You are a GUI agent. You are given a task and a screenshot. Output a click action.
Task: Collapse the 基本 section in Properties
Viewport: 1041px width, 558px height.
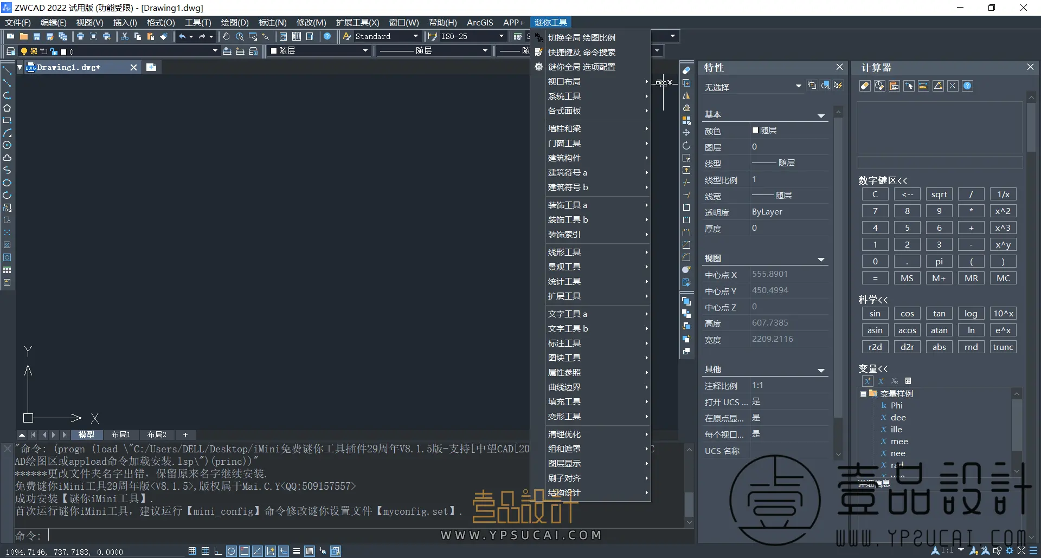coord(821,115)
